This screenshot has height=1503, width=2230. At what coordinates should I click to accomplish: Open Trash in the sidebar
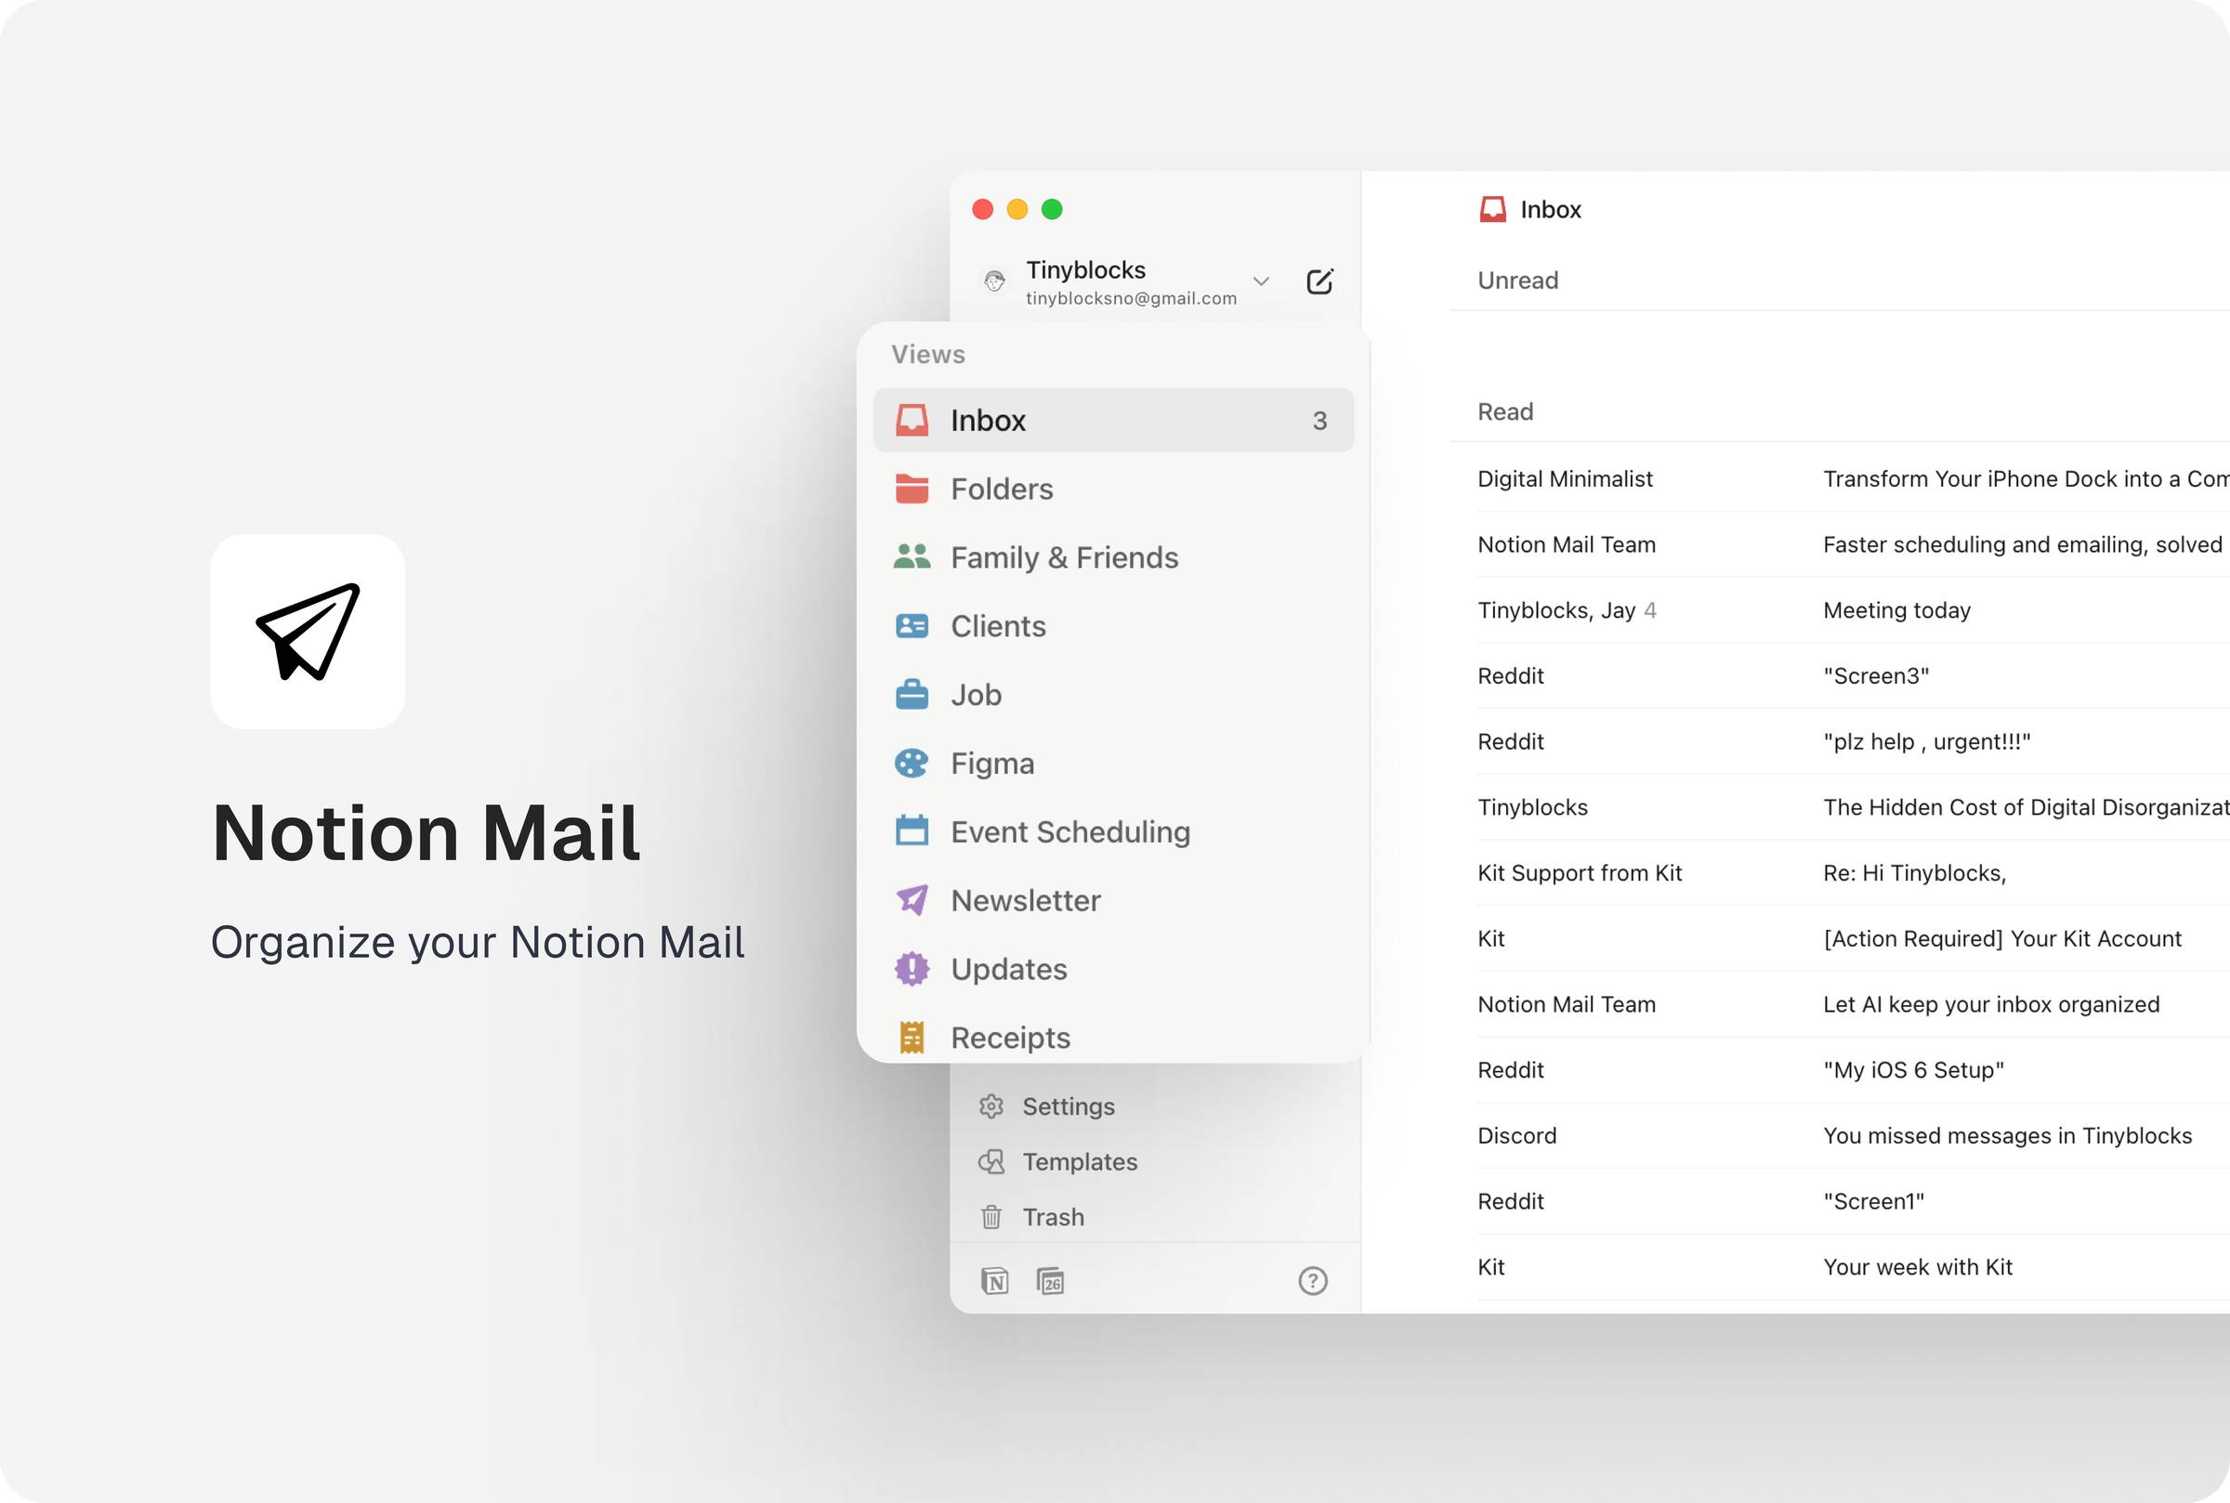point(1154,1217)
